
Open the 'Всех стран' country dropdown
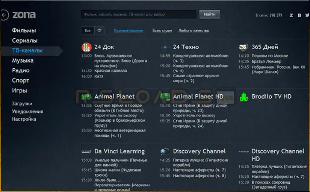(x=161, y=31)
